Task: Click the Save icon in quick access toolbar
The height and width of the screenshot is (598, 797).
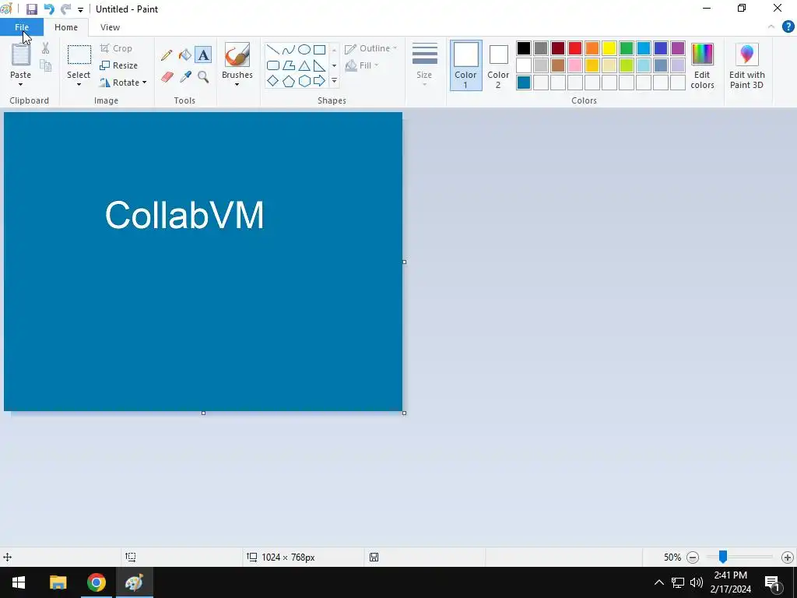Action: pyautogui.click(x=31, y=9)
